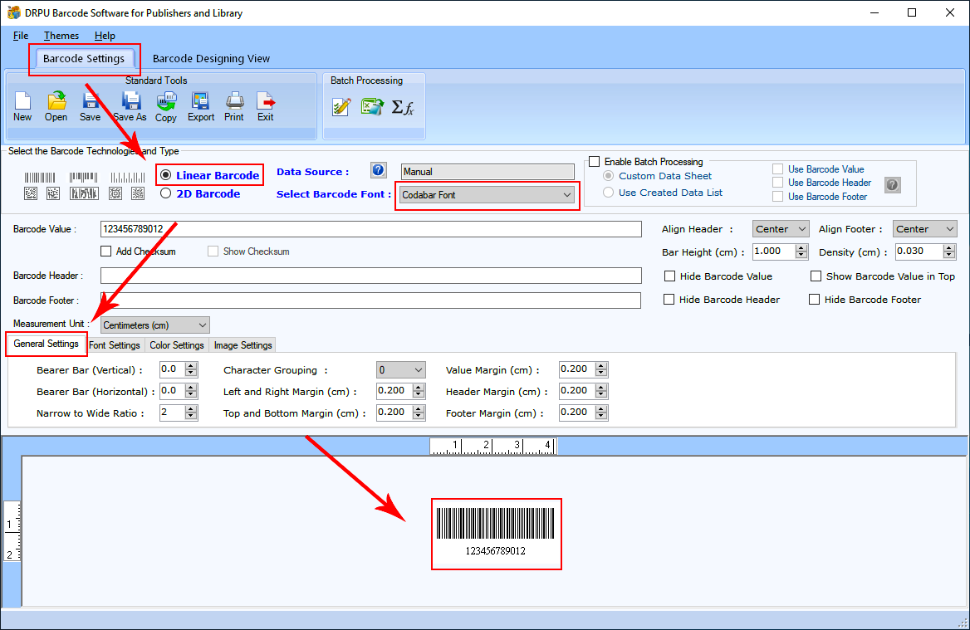Adjust the Bearer Bar (Vertical) spinner
This screenshot has width=970, height=630.
pyautogui.click(x=191, y=369)
